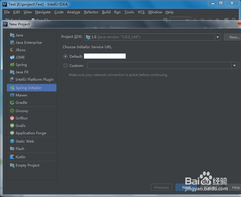Image resolution: width=241 pixels, height=197 pixels.
Task: Open the Window menu
Action: [155, 12]
